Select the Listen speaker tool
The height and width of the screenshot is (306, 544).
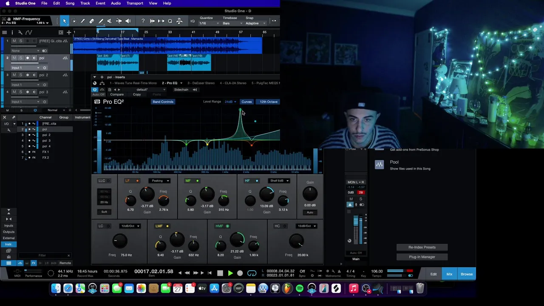pos(128,21)
